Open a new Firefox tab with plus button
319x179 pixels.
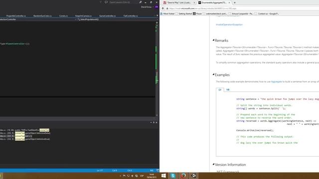235,2
